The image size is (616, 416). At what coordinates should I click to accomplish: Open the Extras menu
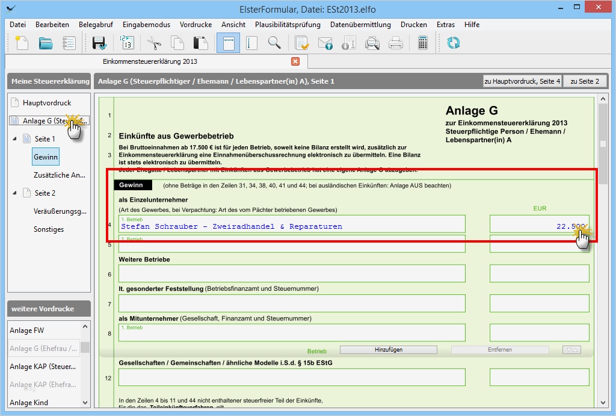[x=446, y=24]
